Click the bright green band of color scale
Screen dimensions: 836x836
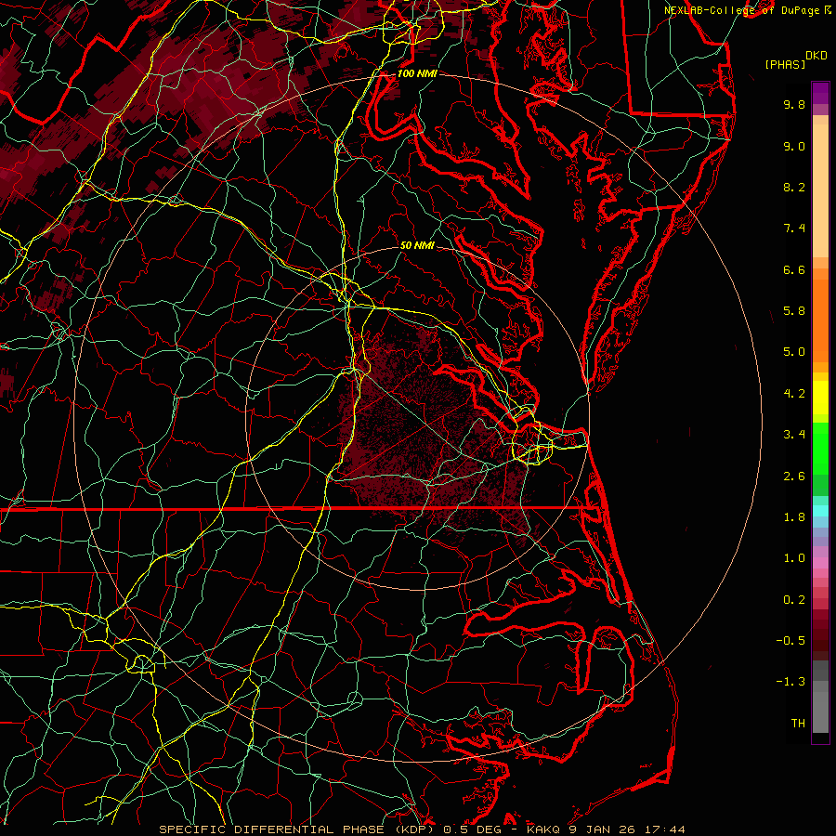point(820,448)
